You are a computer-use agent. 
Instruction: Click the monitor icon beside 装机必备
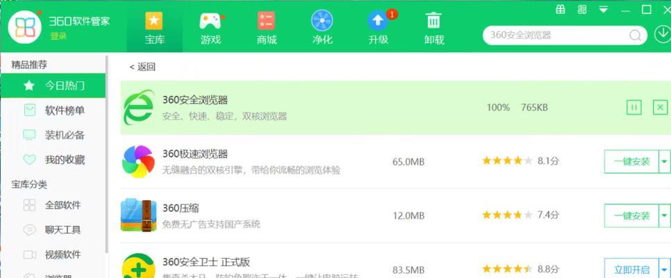click(x=29, y=136)
